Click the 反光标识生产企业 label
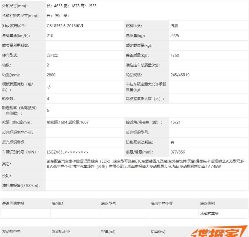The height and width of the screenshot is (237, 249). pyautogui.click(x=17, y=132)
